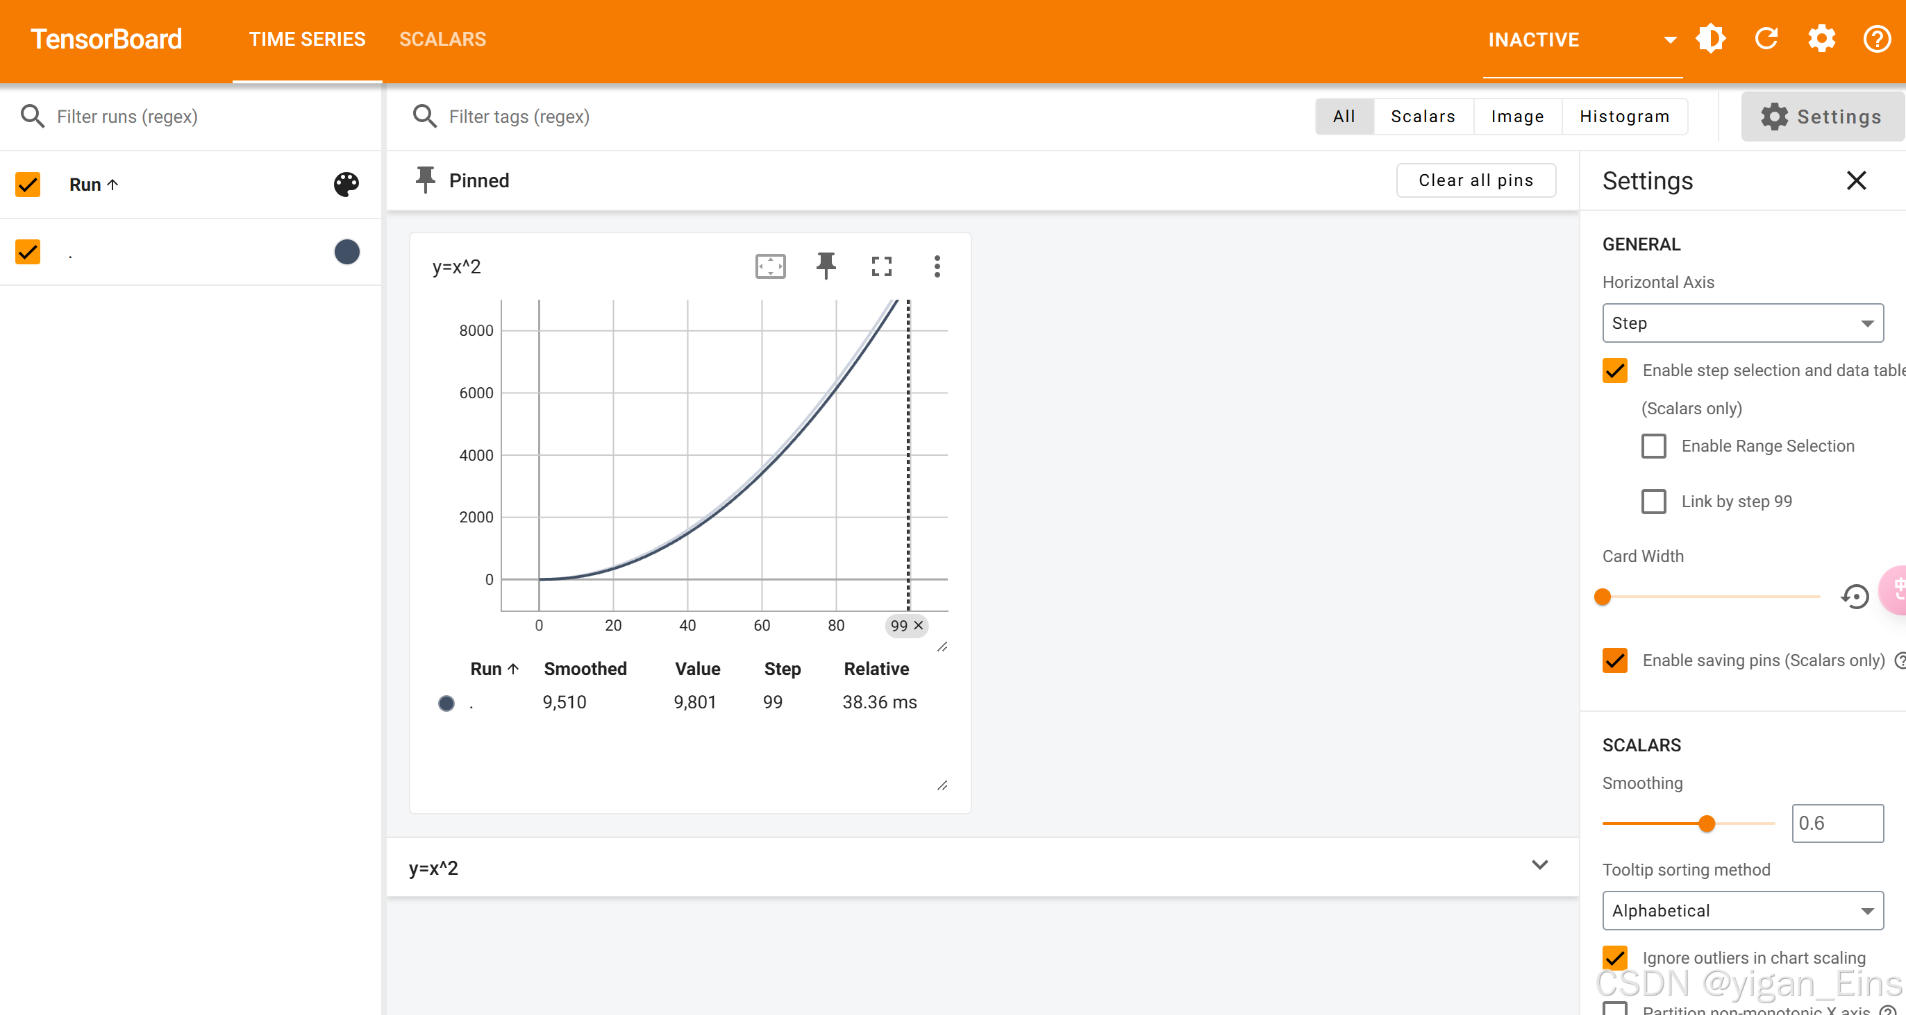The height and width of the screenshot is (1015, 1906).
Task: Switch to the SCALARS tab
Action: [442, 39]
